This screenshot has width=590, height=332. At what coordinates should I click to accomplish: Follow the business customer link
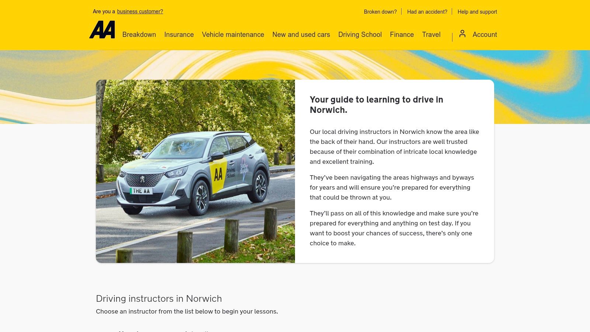coord(140,11)
